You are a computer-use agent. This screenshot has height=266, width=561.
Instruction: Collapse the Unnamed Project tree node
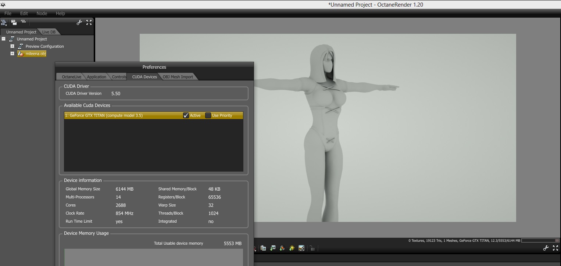4,39
